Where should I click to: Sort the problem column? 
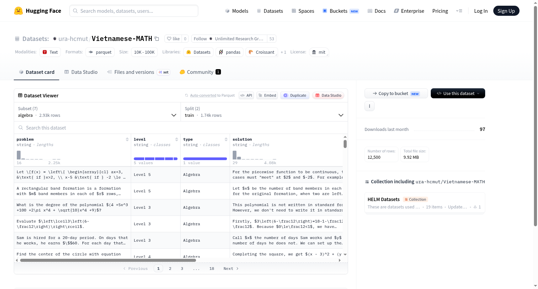[x=127, y=139]
